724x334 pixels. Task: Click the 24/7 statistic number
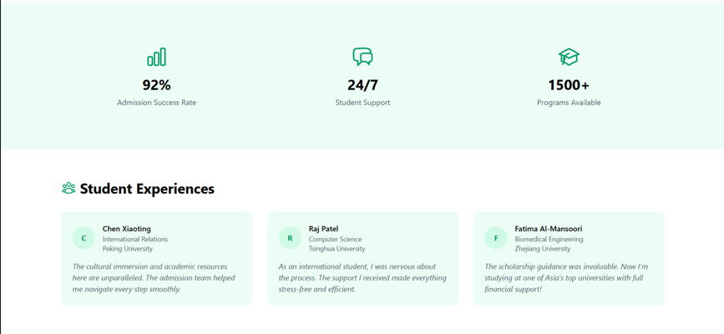click(362, 85)
